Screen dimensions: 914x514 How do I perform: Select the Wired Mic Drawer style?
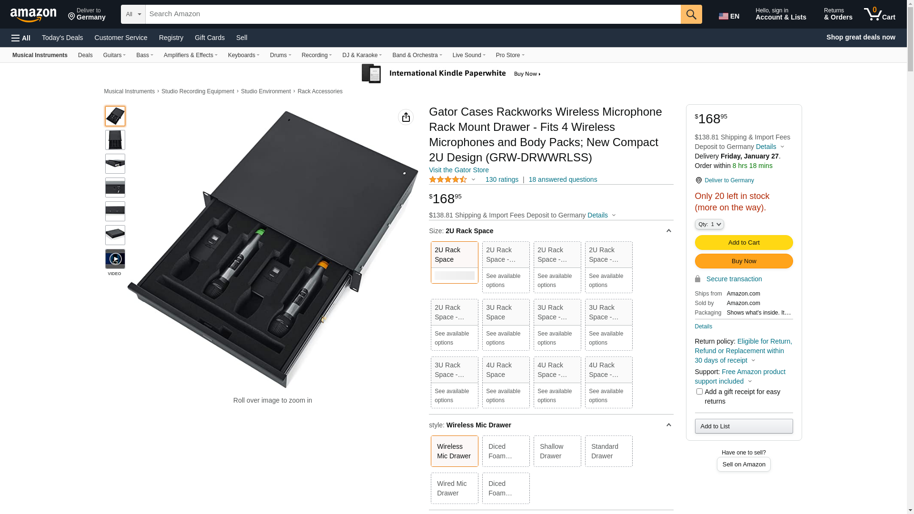point(454,488)
